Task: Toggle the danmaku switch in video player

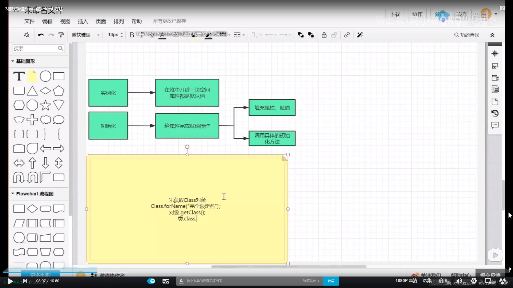Action: click(x=151, y=281)
